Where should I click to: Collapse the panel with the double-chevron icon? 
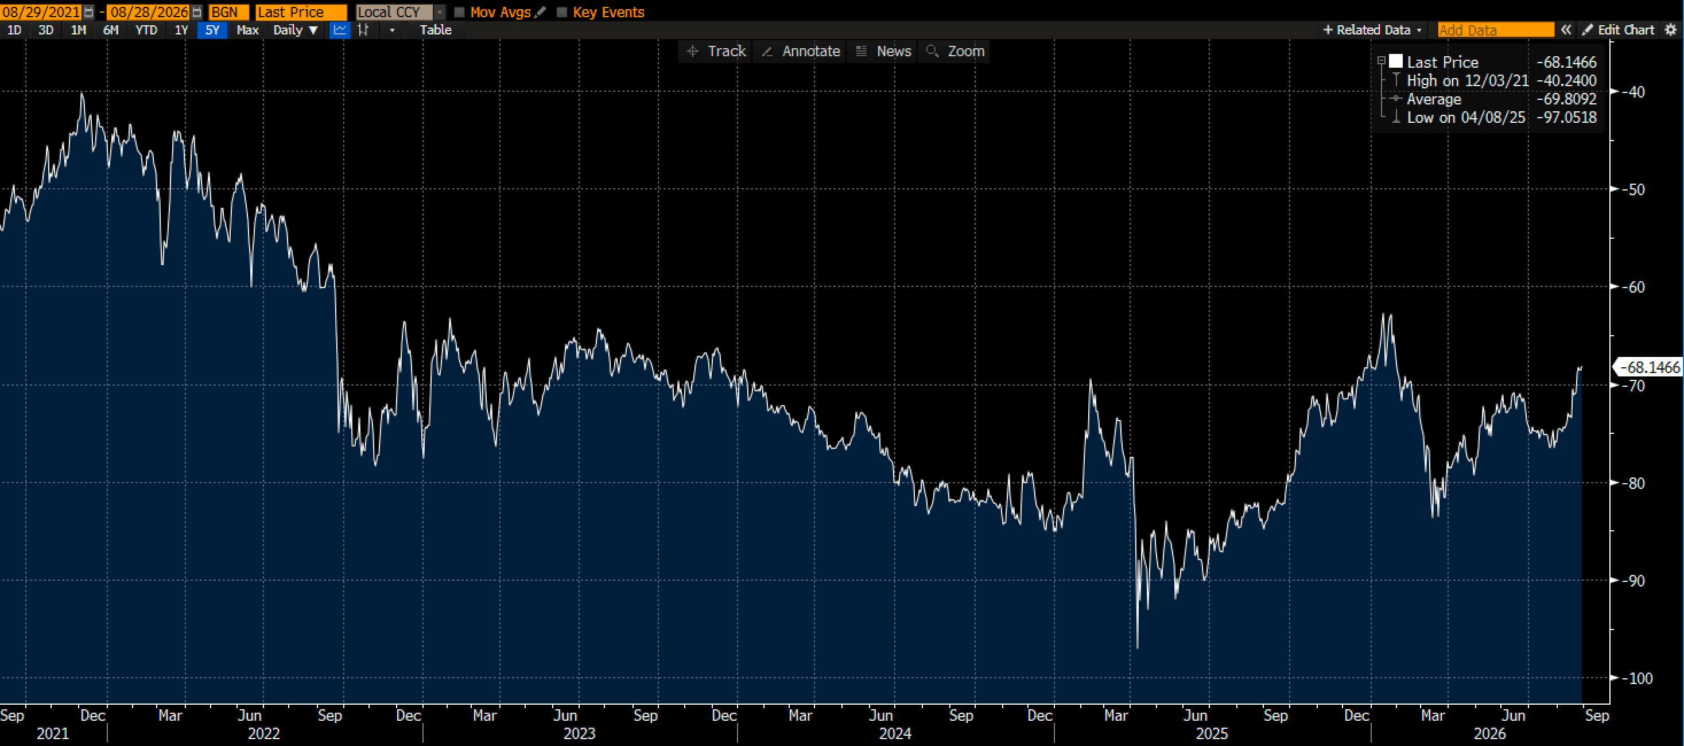[x=1566, y=30]
